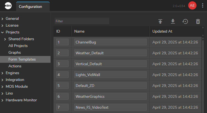Select the Engines label
Screen dimensions: 207x113
(x=12, y=73)
